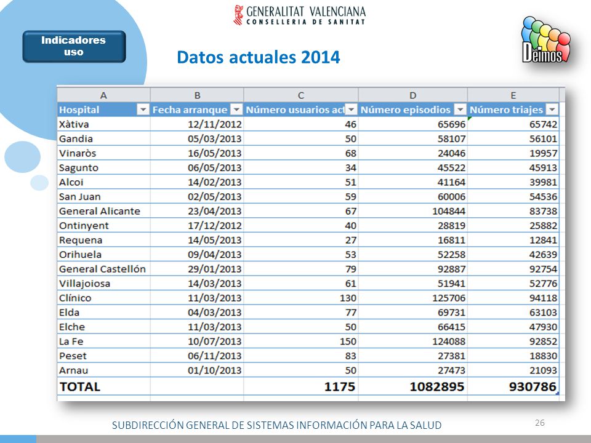Viewport: 591px width, 443px height.
Task: Select the La Fe hospital cell
Action: click(x=103, y=341)
